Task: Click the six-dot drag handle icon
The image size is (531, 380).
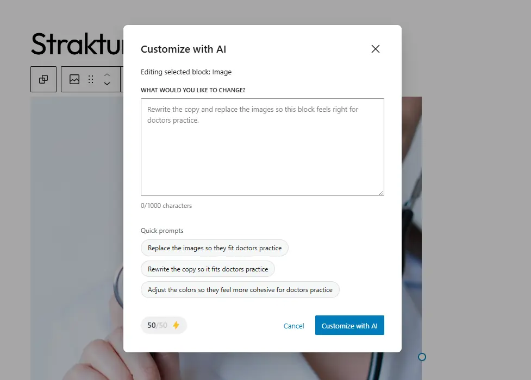Action: click(x=91, y=79)
